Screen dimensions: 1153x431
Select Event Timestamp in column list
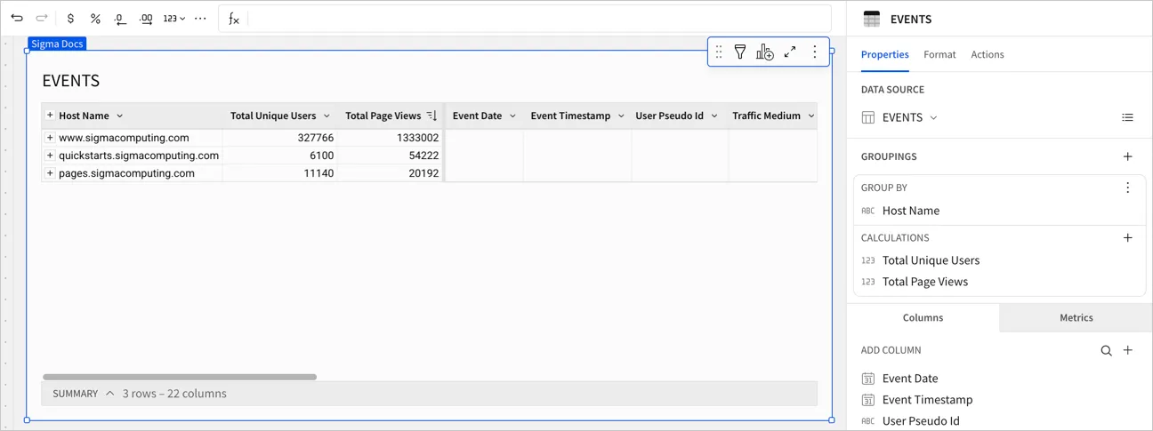927,400
